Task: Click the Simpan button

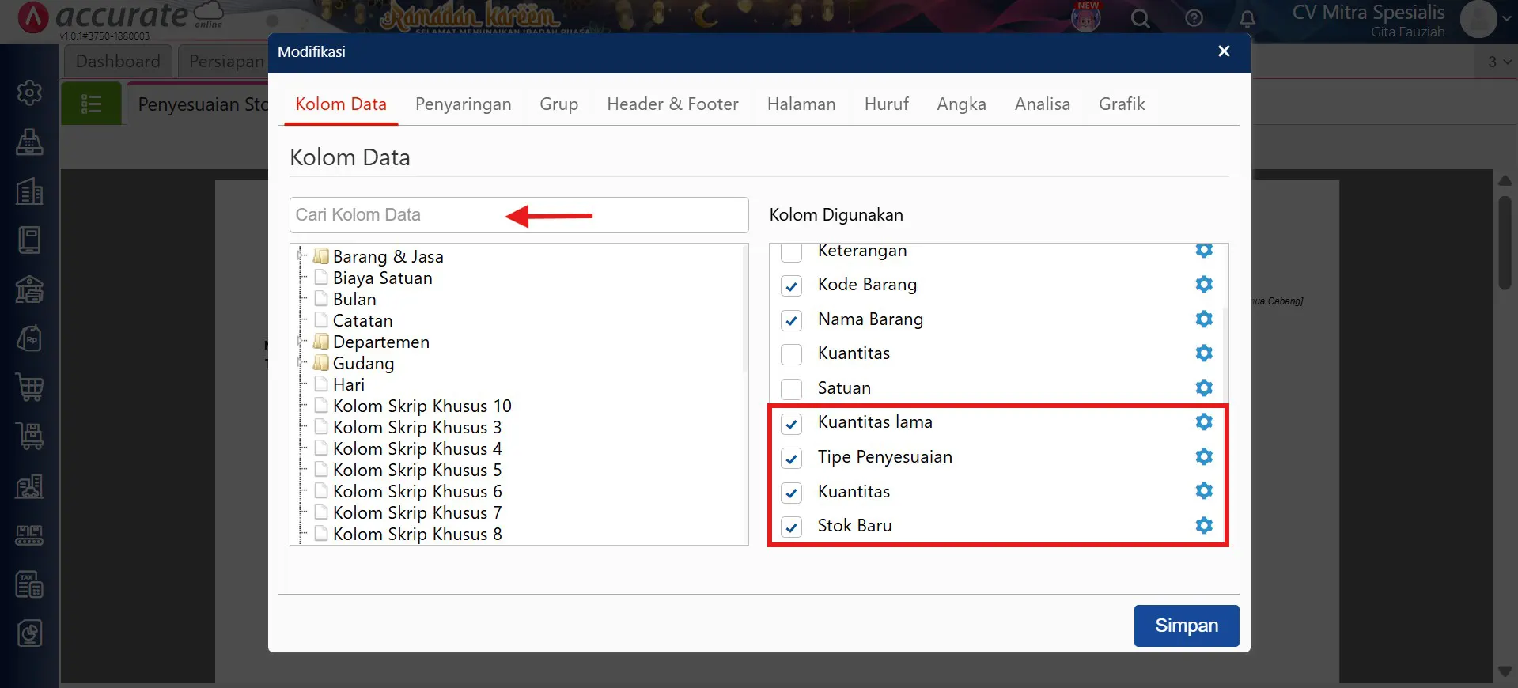Action: (x=1186, y=626)
